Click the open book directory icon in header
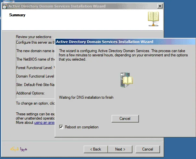This screenshot has height=159, width=196. click(x=153, y=19)
